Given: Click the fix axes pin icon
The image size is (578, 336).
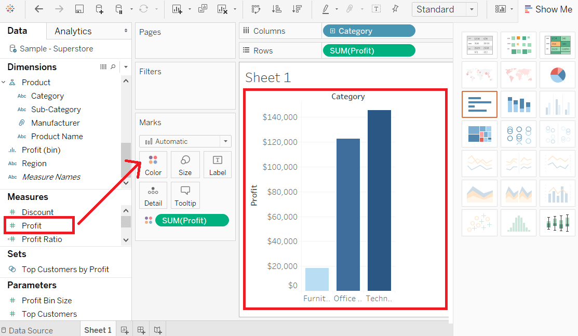Looking at the screenshot, I should (x=395, y=9).
